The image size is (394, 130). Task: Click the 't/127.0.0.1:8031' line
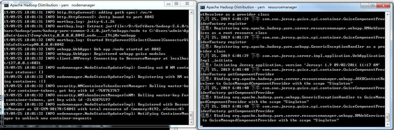coord(22,63)
